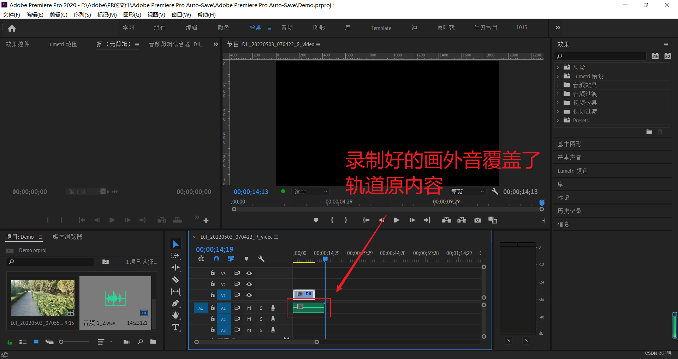Toggle Snap magnet in timeline
The height and width of the screenshot is (359, 678).
point(216,259)
